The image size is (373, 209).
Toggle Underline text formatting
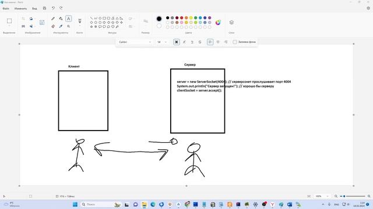(x=192, y=42)
